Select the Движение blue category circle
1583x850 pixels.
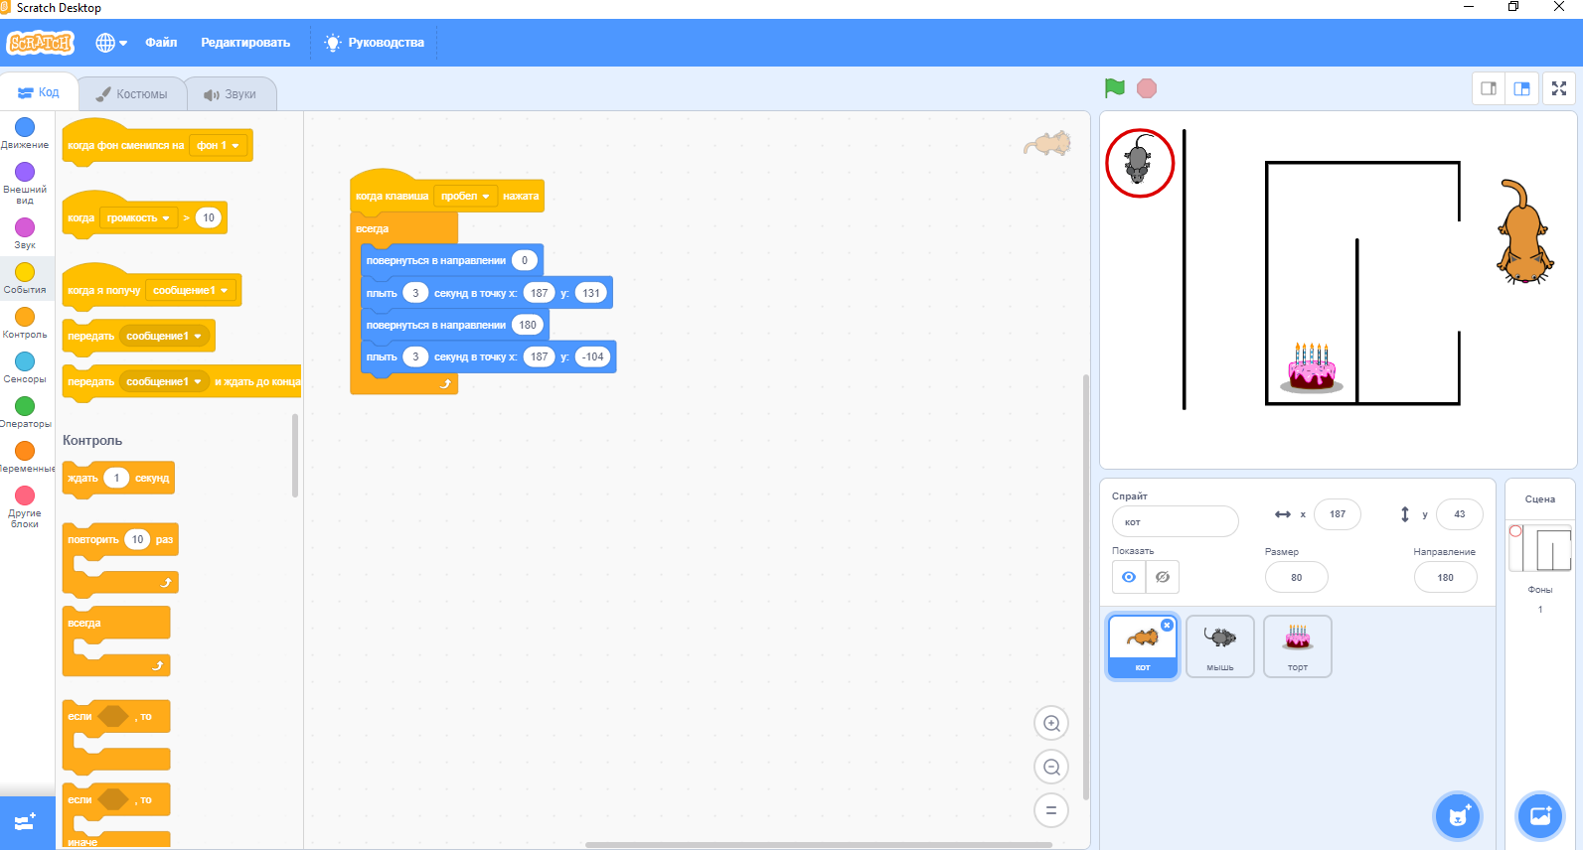pos(25,127)
